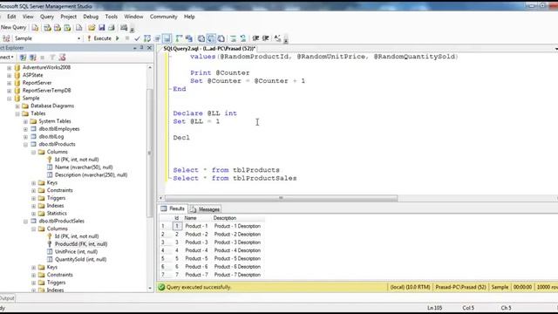The width and height of the screenshot is (558, 314).
Task: Click the 'Declare @LL int' code line
Action: tap(205, 113)
